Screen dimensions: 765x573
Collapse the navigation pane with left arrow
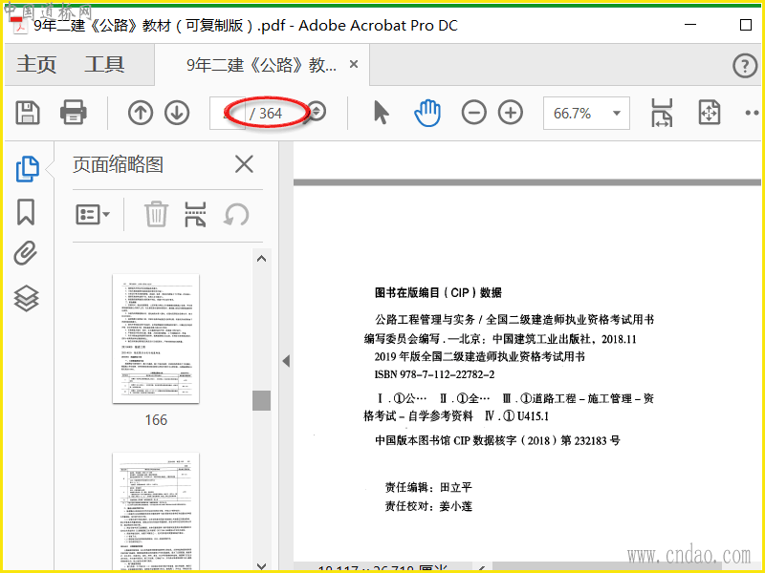click(286, 361)
